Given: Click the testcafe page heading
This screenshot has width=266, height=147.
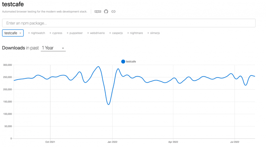Looking at the screenshot, I should coord(13,4).
